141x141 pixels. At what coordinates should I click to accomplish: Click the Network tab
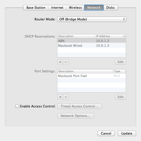[x=94, y=7]
